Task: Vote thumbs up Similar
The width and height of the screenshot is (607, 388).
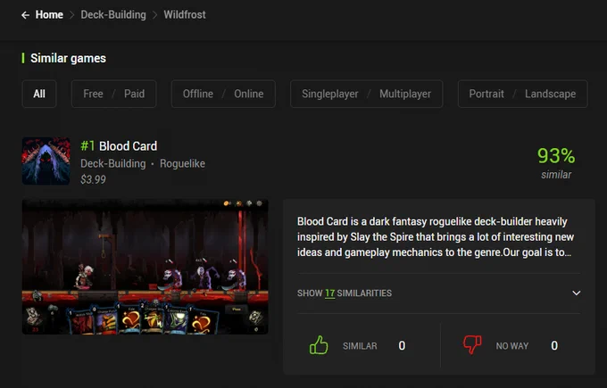Action: pos(319,345)
